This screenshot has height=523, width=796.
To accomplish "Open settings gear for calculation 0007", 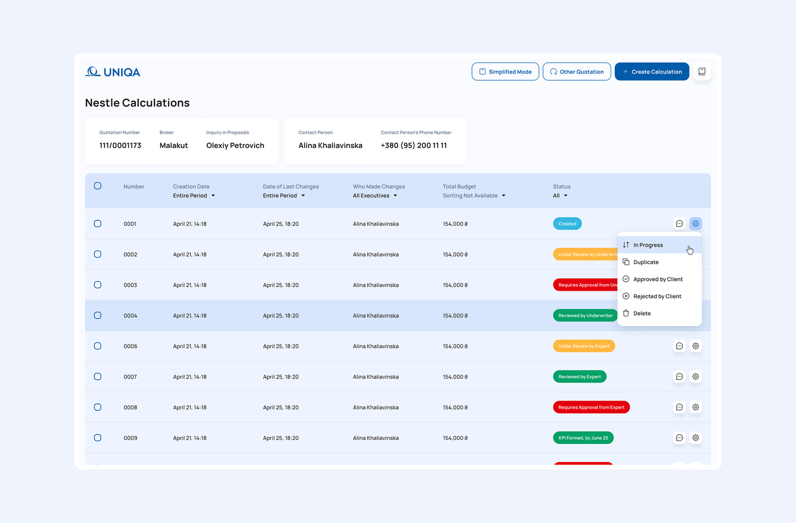I will [695, 377].
